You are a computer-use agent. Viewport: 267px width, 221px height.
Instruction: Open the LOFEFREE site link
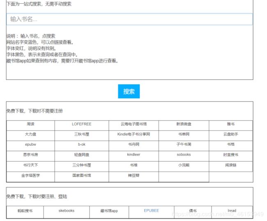pos(82,124)
